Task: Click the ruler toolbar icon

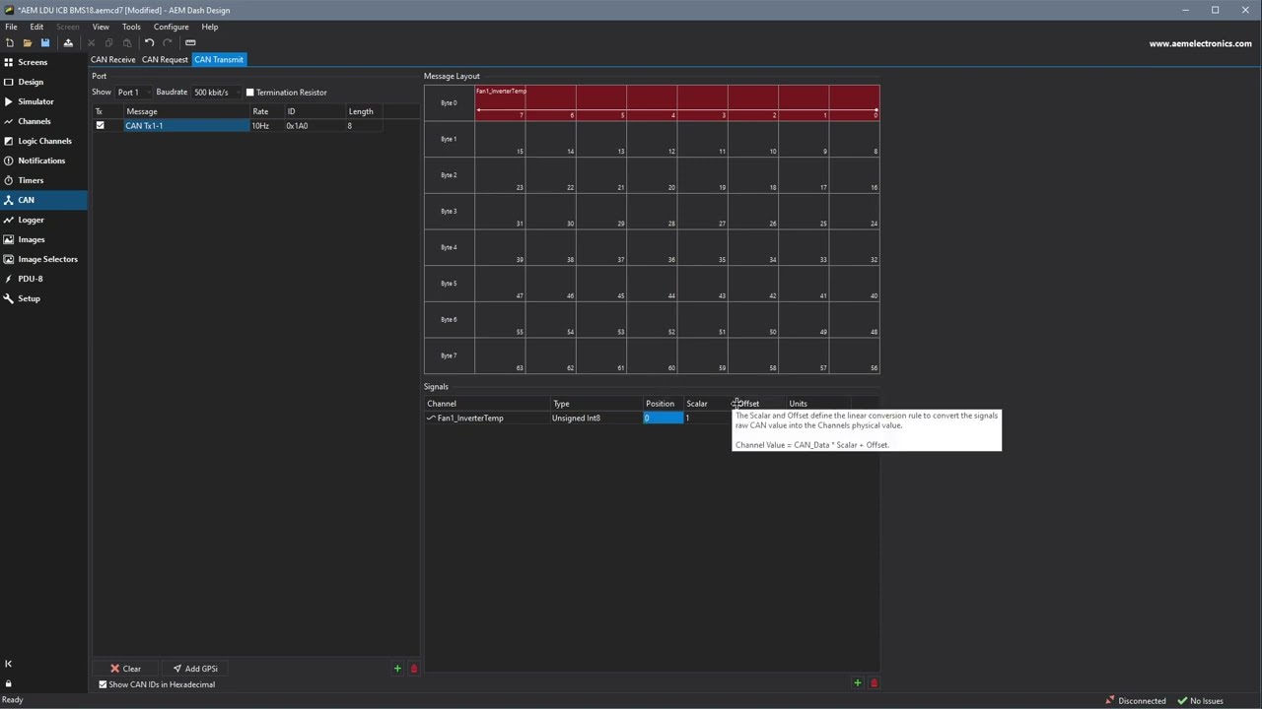Action: point(190,42)
